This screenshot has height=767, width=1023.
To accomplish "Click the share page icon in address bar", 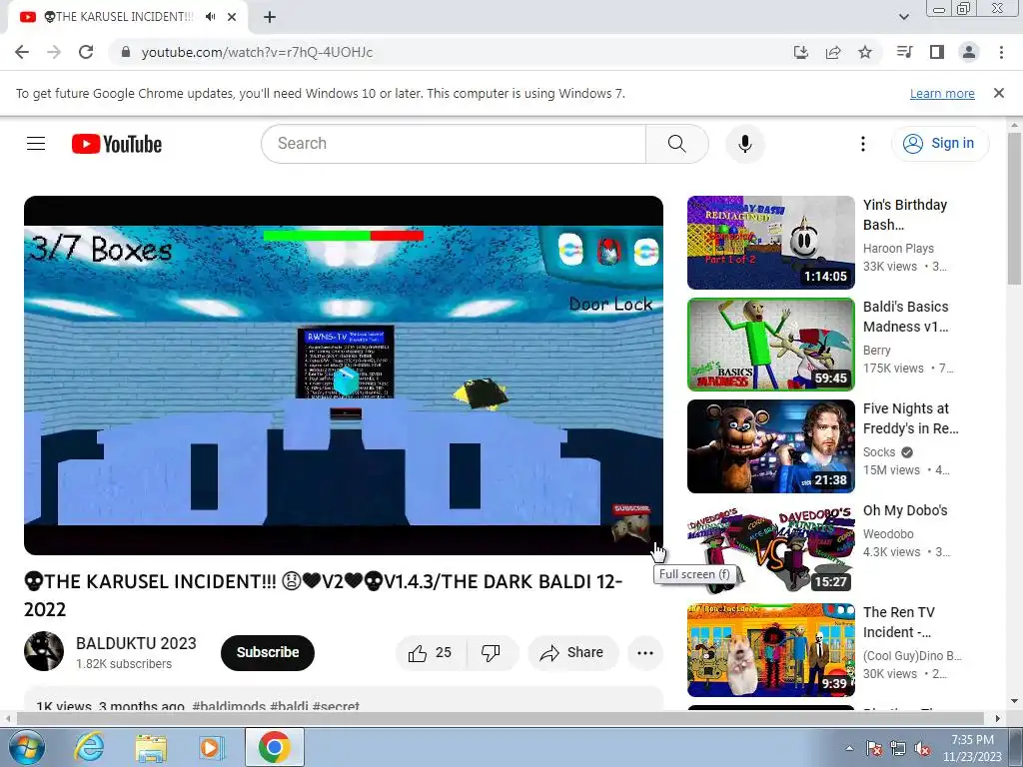I will [x=833, y=52].
